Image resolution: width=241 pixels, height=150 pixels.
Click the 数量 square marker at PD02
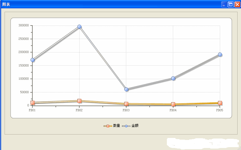[79, 101]
